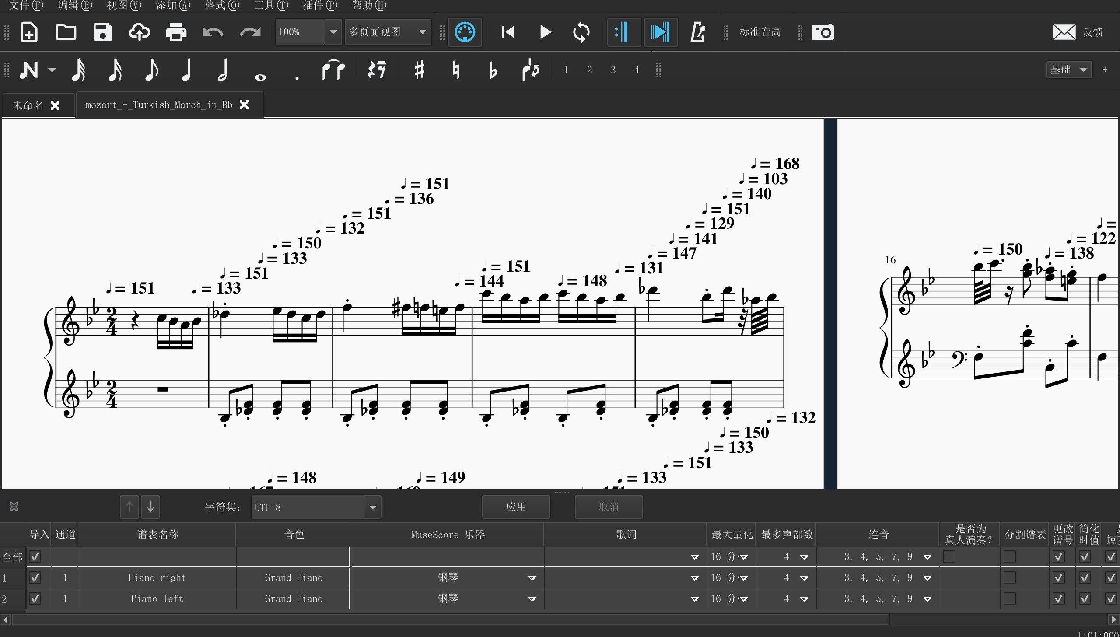Image resolution: width=1120 pixels, height=637 pixels.
Task: Flip note stem direction
Action: [x=530, y=70]
